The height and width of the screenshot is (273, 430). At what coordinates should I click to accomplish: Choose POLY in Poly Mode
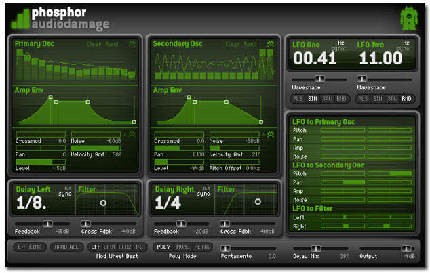pyautogui.click(x=163, y=247)
